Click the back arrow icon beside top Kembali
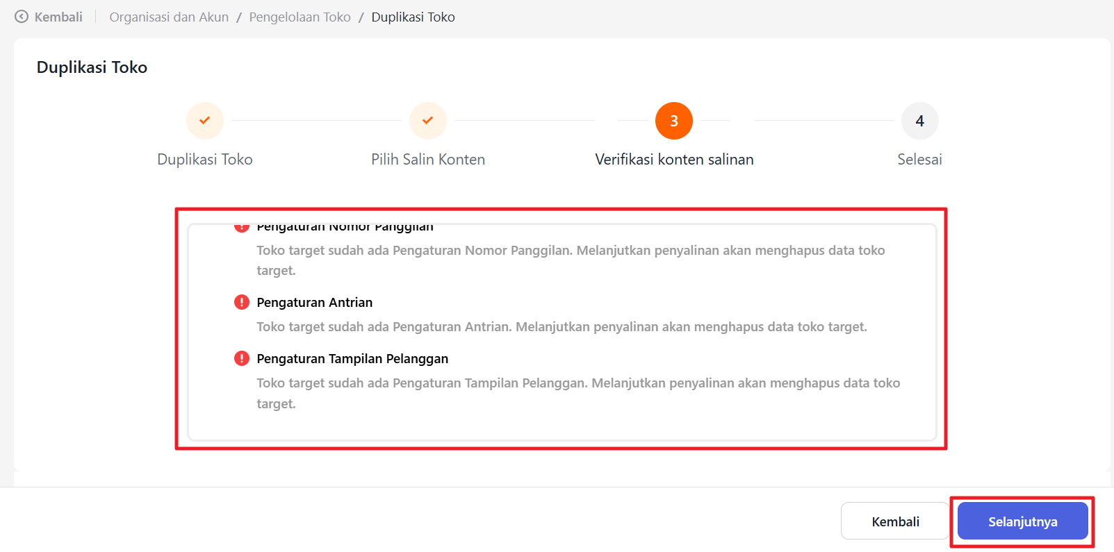 coord(22,17)
